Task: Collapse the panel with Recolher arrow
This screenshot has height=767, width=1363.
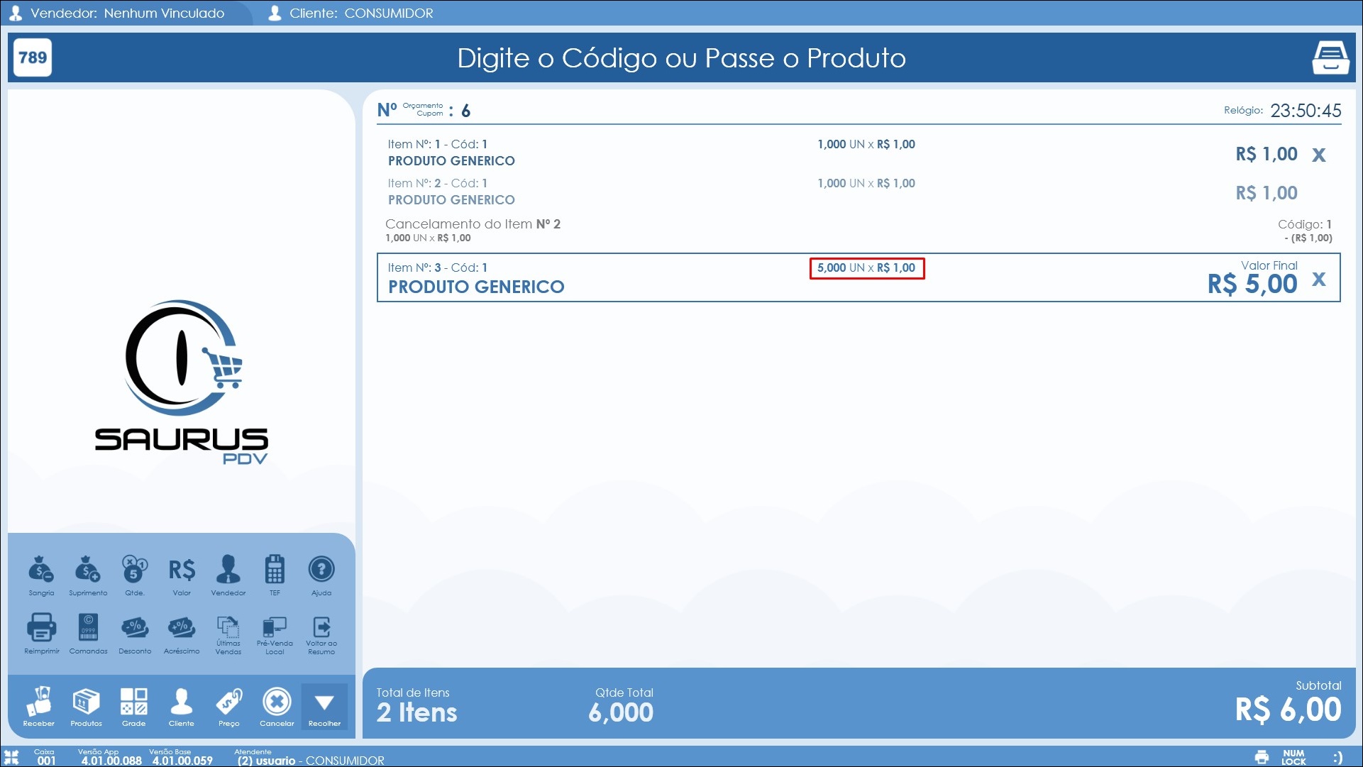Action: pyautogui.click(x=324, y=707)
